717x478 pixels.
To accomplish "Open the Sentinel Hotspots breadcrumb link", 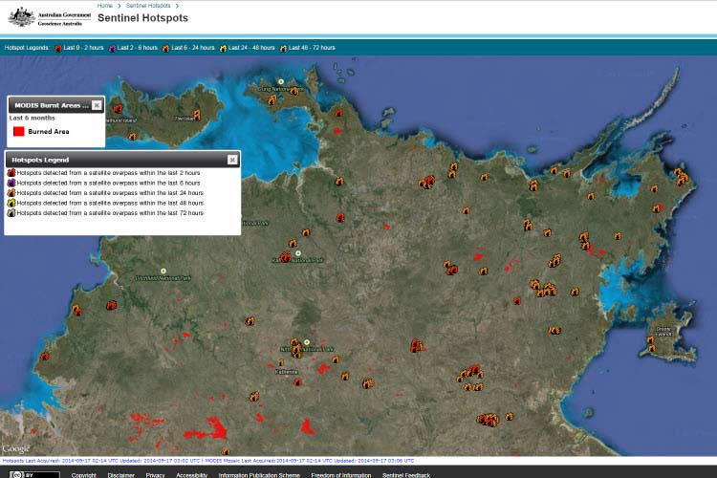I will coord(148,6).
